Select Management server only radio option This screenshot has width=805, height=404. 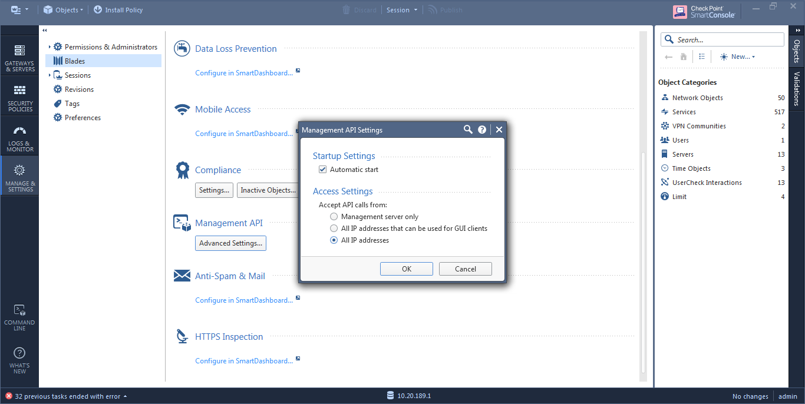(x=334, y=217)
